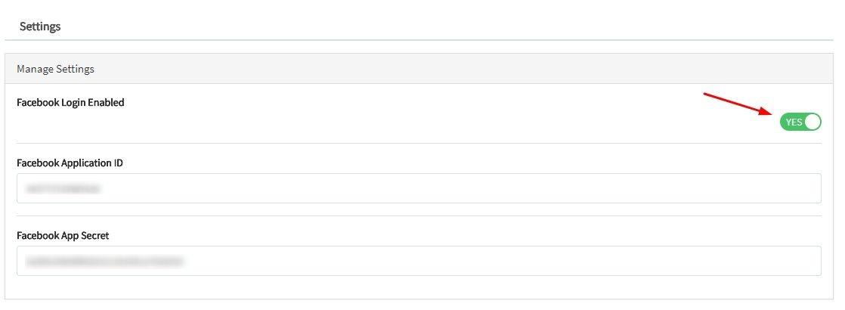Click the Settings page heading
This screenshot has height=310, width=845.
[x=40, y=26]
